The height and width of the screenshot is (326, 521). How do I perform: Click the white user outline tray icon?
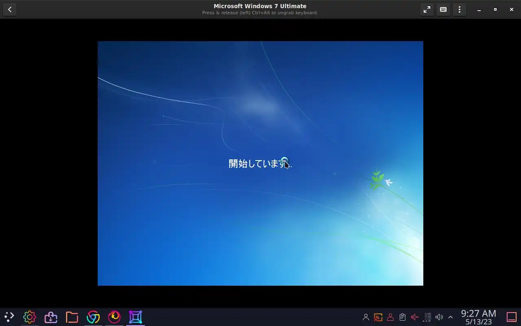click(366, 317)
